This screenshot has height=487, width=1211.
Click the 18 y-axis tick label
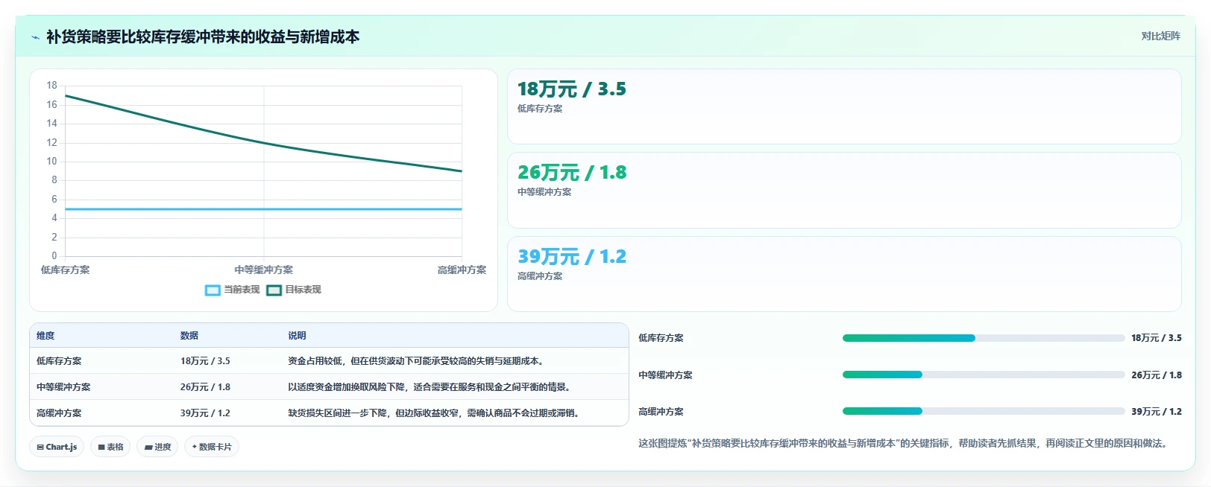tap(51, 86)
